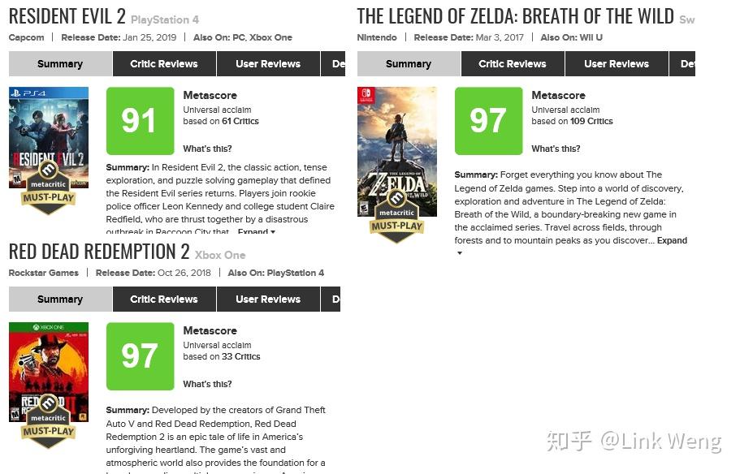Open the Resident Evil 2 cover art
The width and height of the screenshot is (740, 474).
[49, 137]
